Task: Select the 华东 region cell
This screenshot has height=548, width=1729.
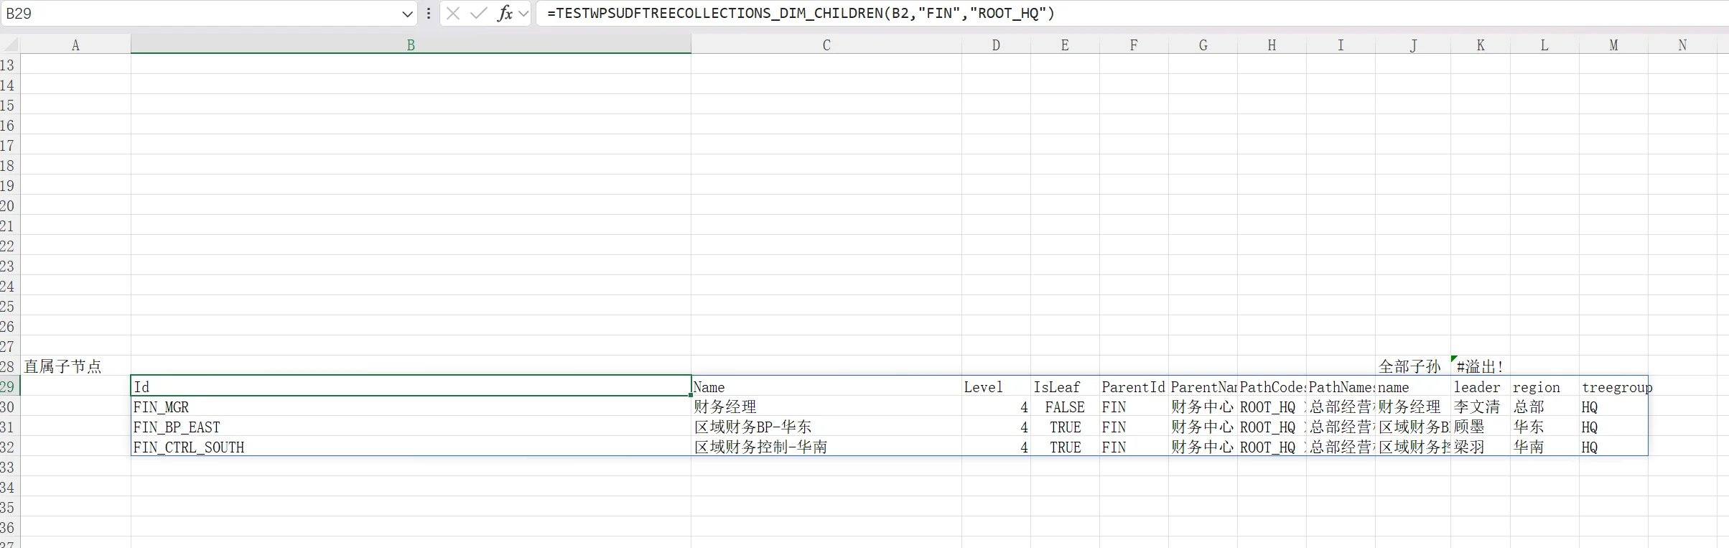Action: pyautogui.click(x=1544, y=427)
